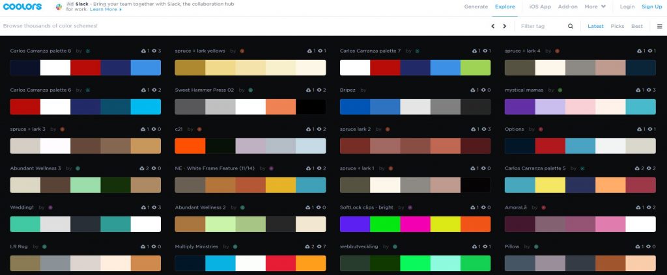Select purple swatch in mystical mamas

pos(520,107)
